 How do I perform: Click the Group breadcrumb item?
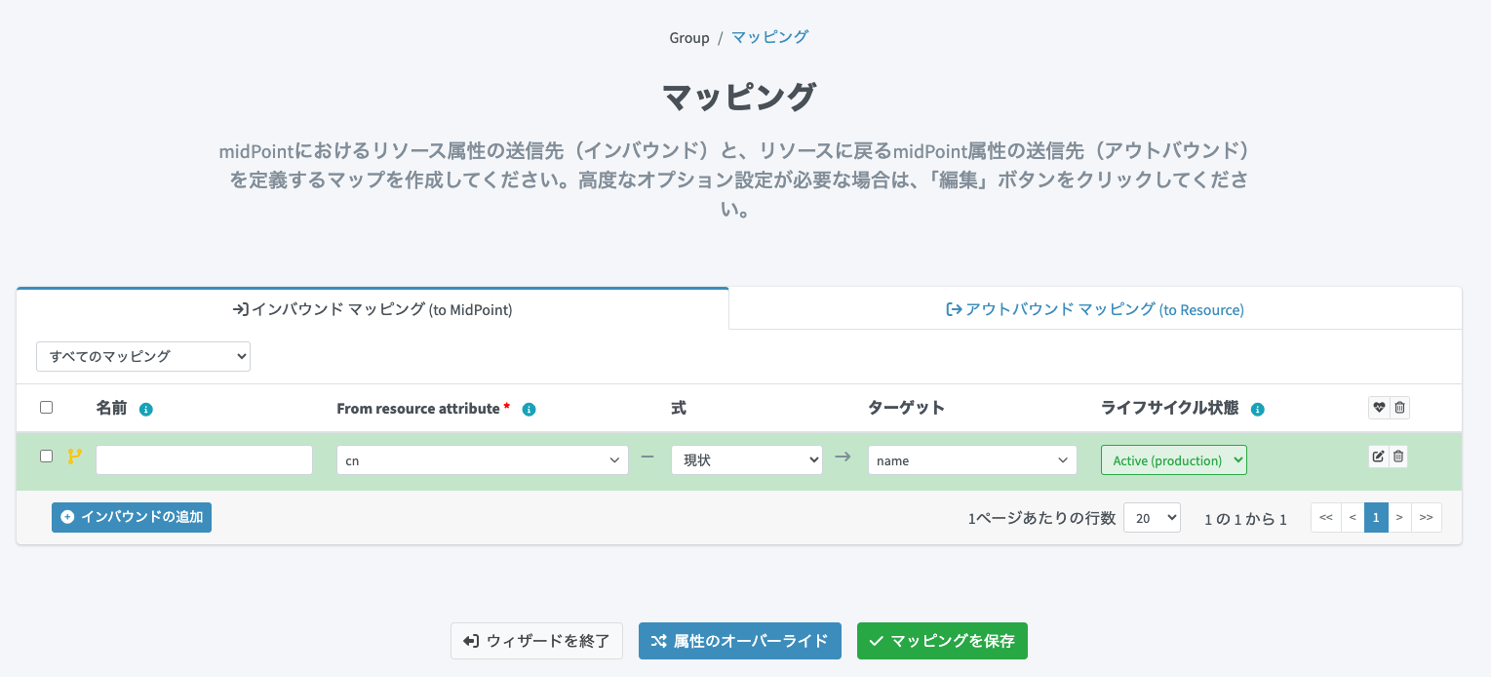pyautogui.click(x=689, y=37)
